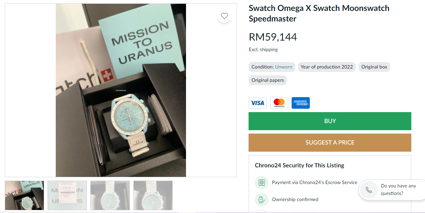Select the fourth watch thumbnail
The height and width of the screenshot is (213, 425).
pos(153,195)
